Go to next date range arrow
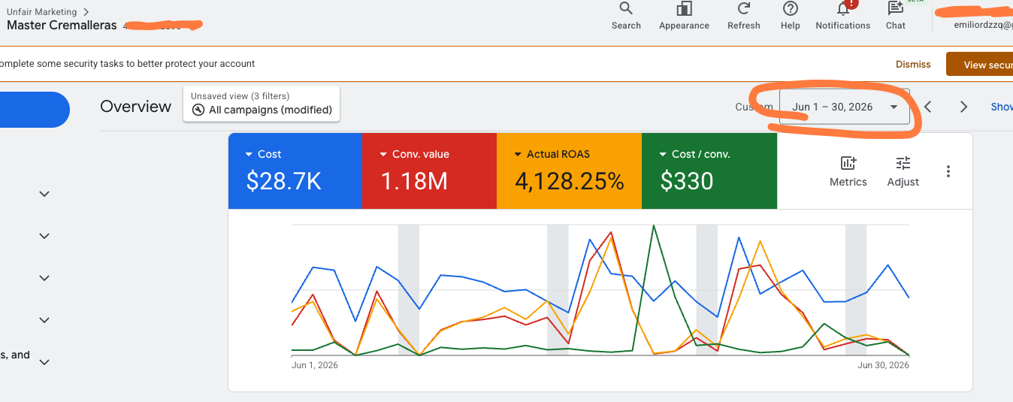 click(963, 107)
